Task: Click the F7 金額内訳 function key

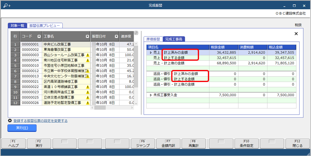Action: coord(168,144)
